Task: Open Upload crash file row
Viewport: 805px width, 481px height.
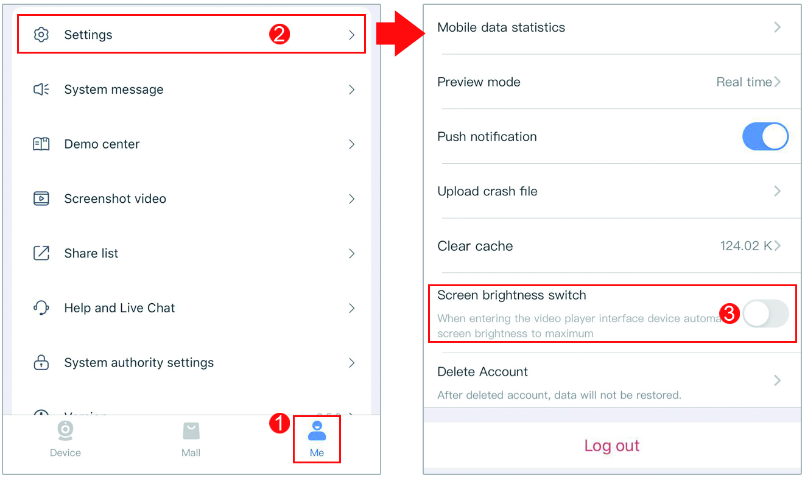Action: pos(612,191)
